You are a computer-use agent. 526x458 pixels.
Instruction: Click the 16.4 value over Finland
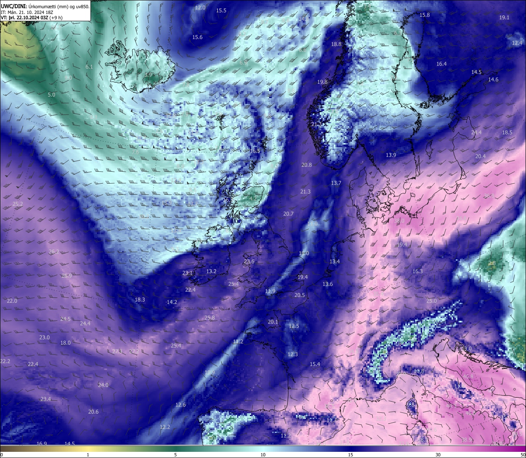pos(441,64)
